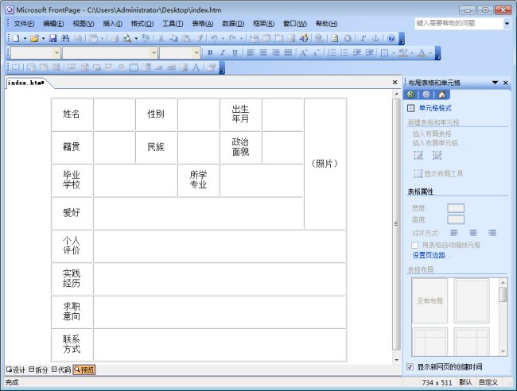Click the Copy icon
The height and width of the screenshot is (391, 517).
click(x=173, y=38)
